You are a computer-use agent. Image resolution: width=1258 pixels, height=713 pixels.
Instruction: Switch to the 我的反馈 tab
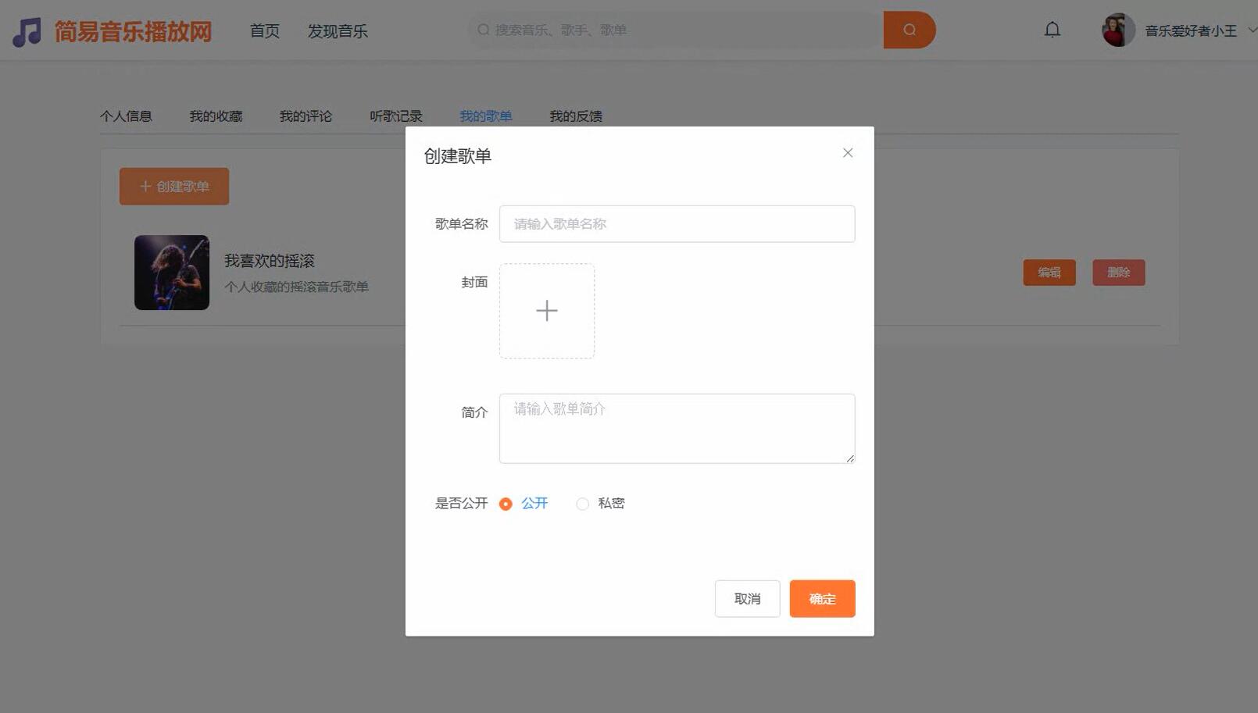[x=576, y=116]
